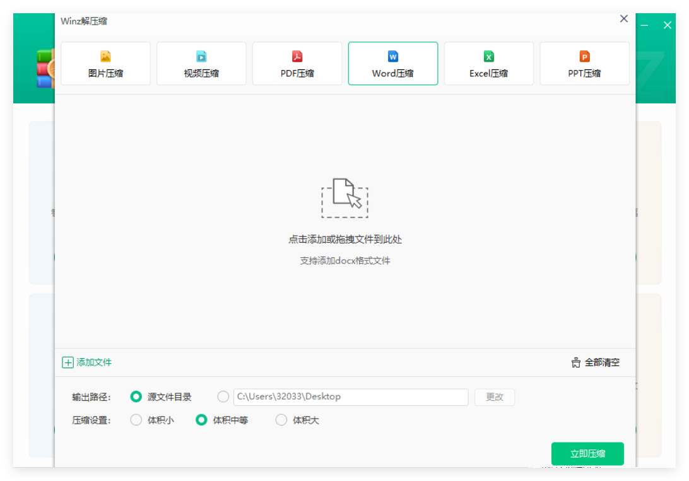Go to Excel压缩 tab

tap(488, 64)
